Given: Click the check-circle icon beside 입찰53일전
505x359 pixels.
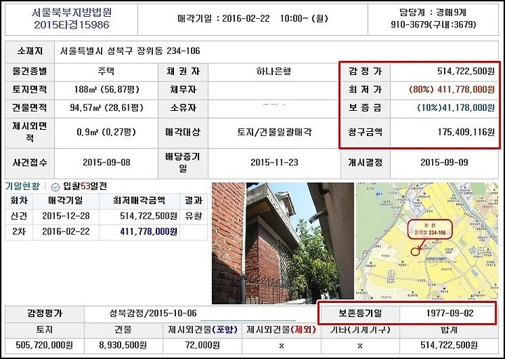Looking at the screenshot, I should click(55, 187).
